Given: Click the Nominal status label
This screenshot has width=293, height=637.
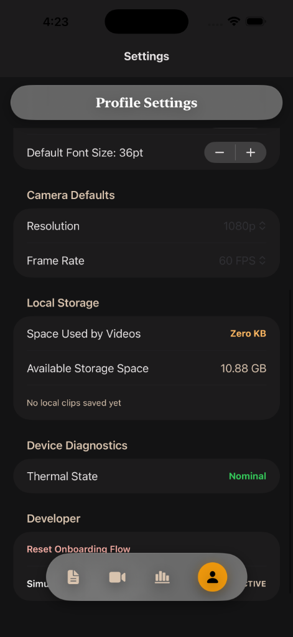Looking at the screenshot, I should pos(248,476).
